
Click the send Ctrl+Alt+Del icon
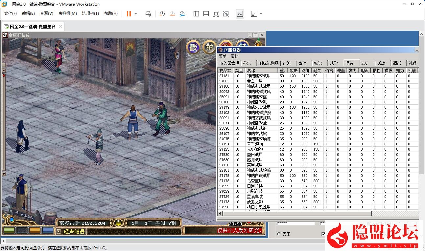(148, 14)
